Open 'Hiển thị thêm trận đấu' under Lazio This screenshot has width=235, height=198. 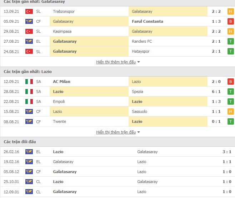pyautogui.click(x=116, y=132)
